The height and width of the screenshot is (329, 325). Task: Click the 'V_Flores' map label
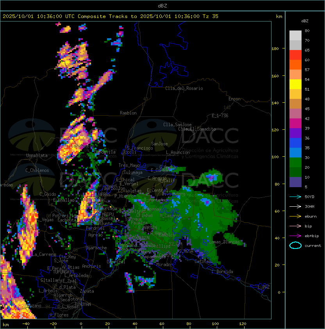coord(59,315)
